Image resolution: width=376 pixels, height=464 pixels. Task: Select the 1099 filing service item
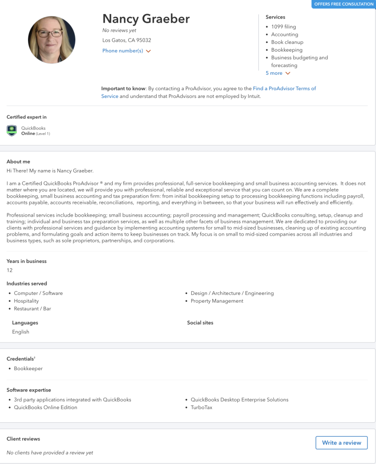pos(284,27)
